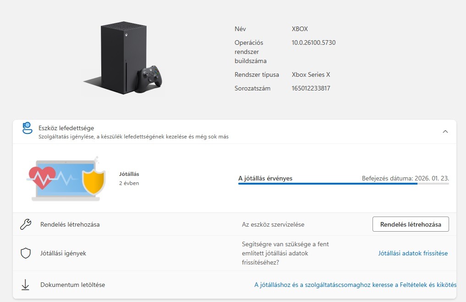466x302 pixels.
Task: Click the download arrow icon beside Dokumentum letöltése
Action: click(25, 285)
